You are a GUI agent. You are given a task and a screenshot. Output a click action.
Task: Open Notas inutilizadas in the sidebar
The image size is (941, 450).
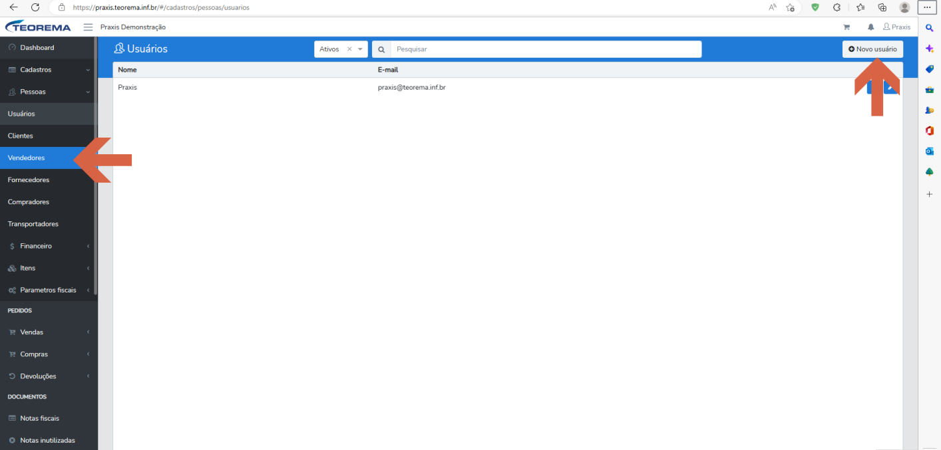(49, 440)
